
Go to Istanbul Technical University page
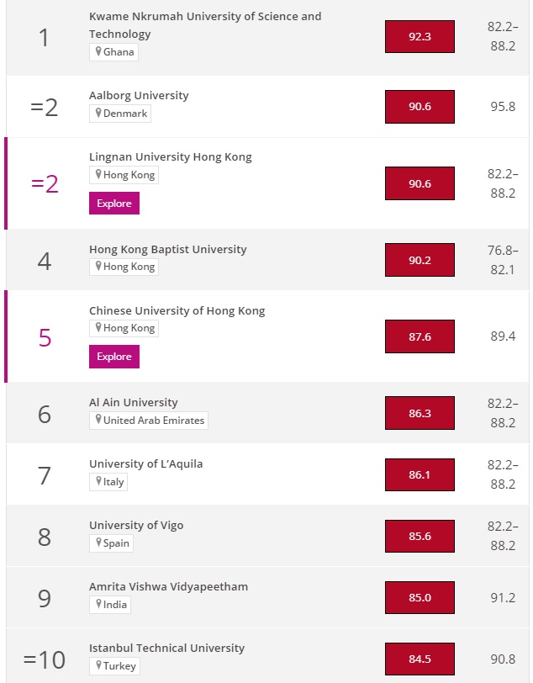point(166,649)
